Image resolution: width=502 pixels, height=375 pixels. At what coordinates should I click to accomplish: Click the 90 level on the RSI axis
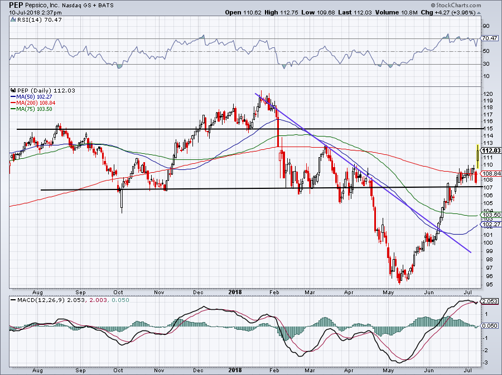(486, 26)
